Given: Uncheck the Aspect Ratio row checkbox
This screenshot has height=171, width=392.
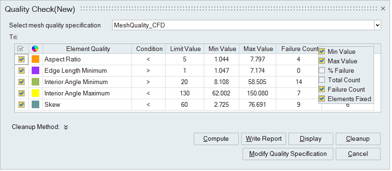Looking at the screenshot, I should click(x=21, y=59).
